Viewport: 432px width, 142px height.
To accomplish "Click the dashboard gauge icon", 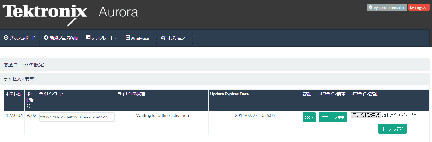I will [x=6, y=38].
